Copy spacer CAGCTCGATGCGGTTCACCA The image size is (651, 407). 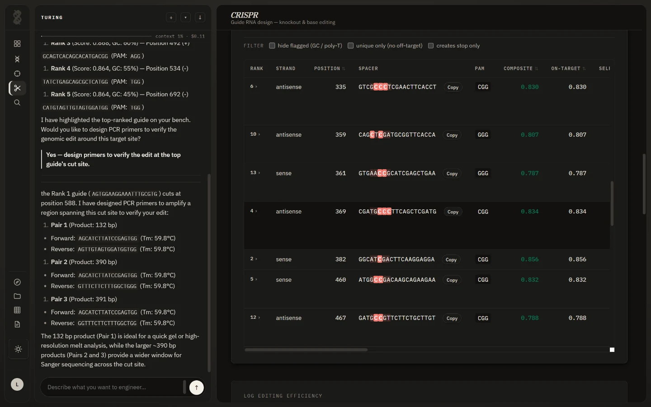point(452,135)
